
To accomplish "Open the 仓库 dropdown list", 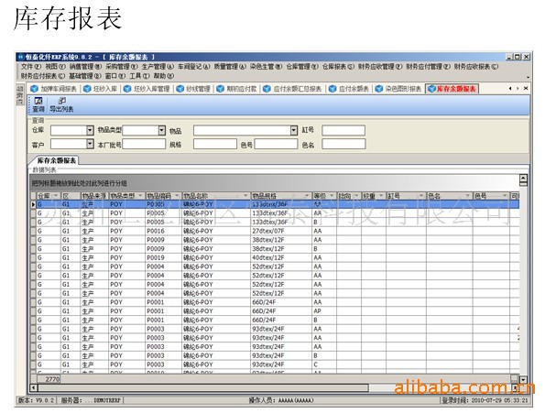I will click(x=90, y=131).
